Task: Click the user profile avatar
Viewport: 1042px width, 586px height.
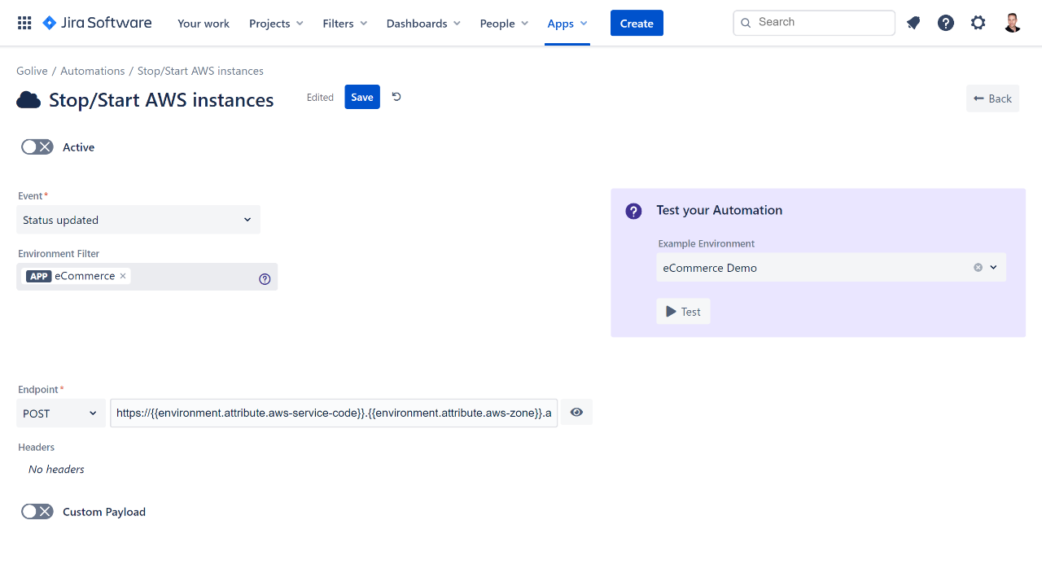Action: 1012,23
